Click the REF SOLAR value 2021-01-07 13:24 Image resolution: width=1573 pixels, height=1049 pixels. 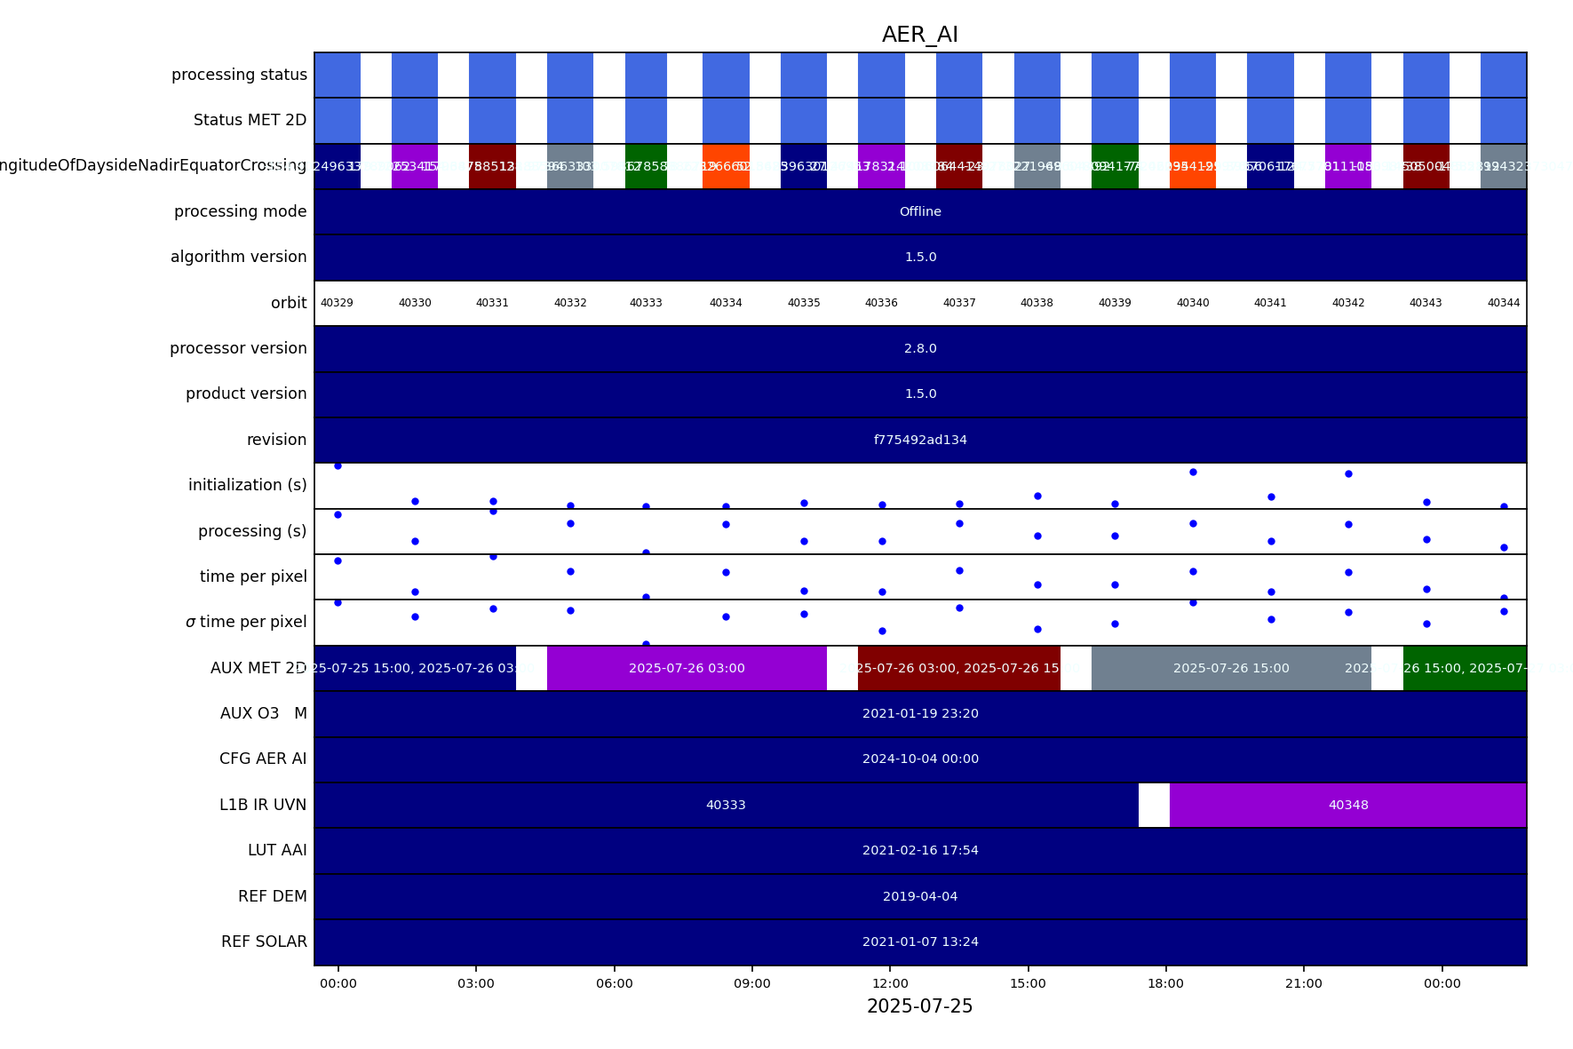point(919,942)
